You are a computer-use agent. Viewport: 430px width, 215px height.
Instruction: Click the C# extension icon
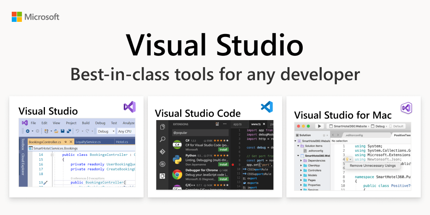pyautogui.click(x=178, y=145)
